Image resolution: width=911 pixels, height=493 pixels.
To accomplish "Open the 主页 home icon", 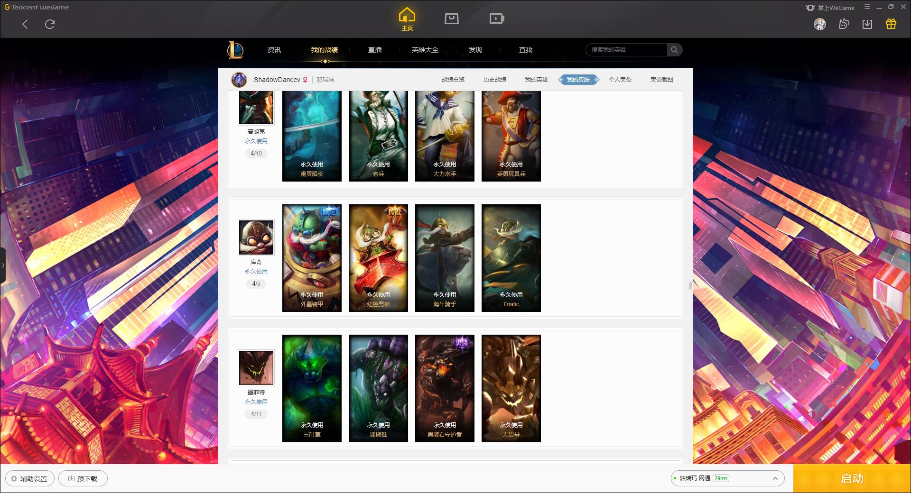I will (407, 19).
